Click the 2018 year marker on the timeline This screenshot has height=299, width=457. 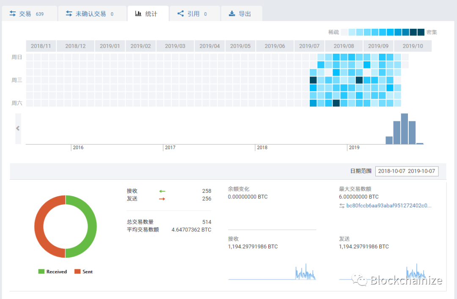coord(262,148)
